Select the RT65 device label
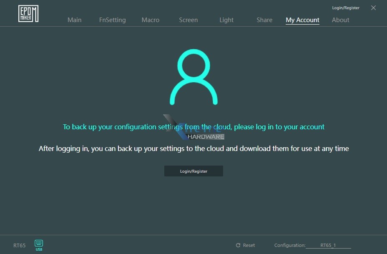The height and width of the screenshot is (254, 387). pyautogui.click(x=19, y=245)
